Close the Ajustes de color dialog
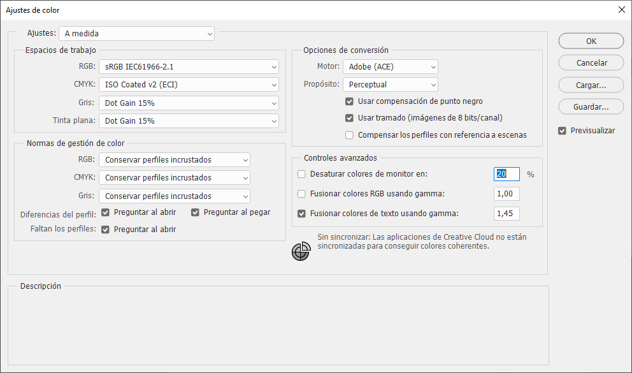This screenshot has height=373, width=632. (621, 10)
